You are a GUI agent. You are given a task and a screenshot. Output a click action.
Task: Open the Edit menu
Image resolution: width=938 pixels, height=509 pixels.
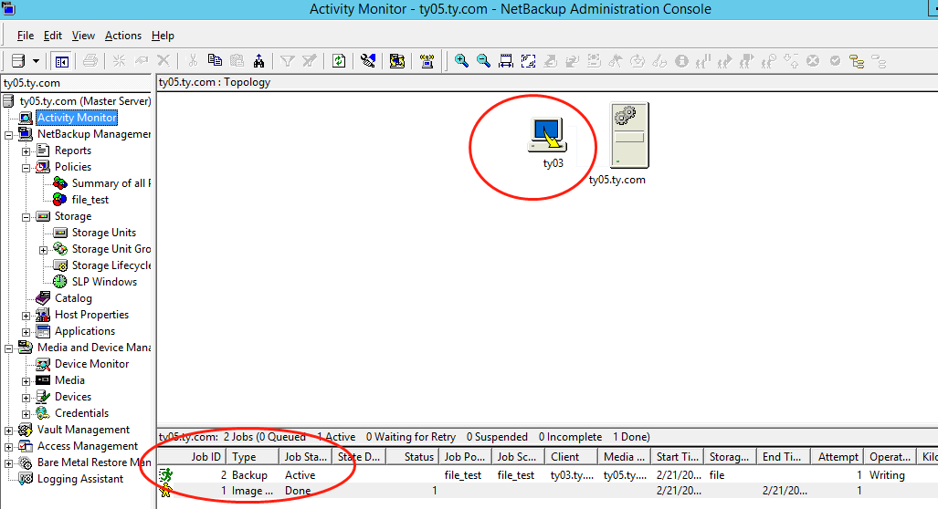tap(53, 36)
